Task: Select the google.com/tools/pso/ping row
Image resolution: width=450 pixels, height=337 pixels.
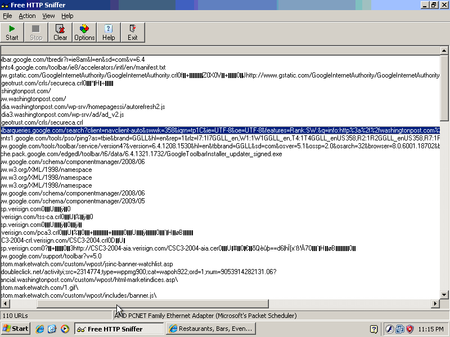Action: click(220, 138)
